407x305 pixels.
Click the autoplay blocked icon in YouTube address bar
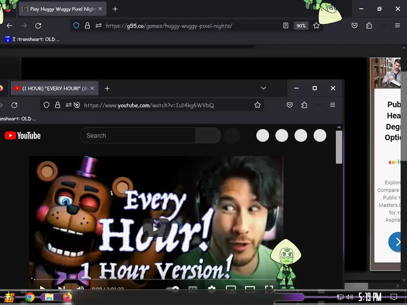pyautogui.click(x=77, y=105)
